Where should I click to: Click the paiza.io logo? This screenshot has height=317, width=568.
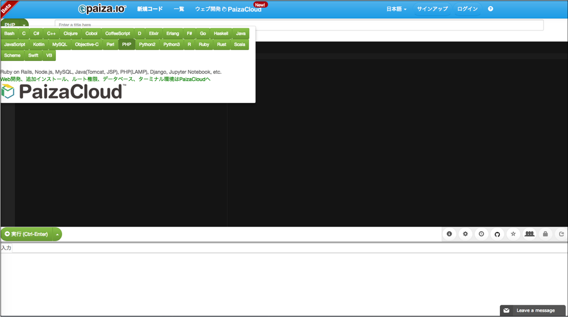(x=102, y=9)
